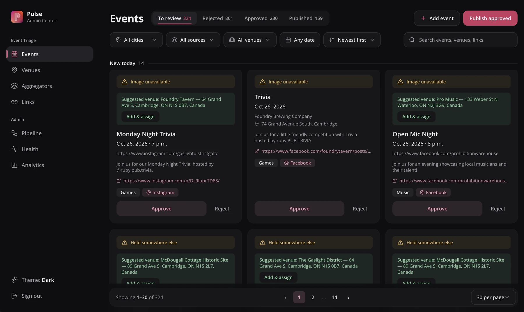
Task: Approve the Trivia event at Foundry Brewing
Action: (299, 209)
